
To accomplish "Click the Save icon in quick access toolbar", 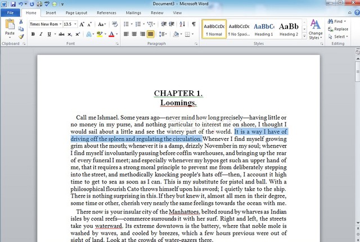I will [13, 4].
